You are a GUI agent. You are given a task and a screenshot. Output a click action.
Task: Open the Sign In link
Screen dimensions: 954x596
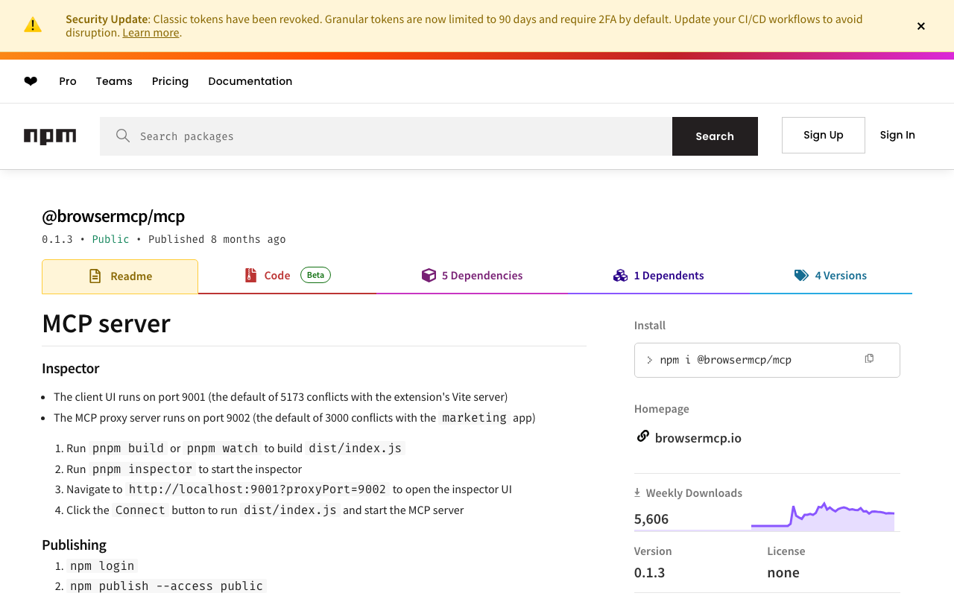click(897, 135)
